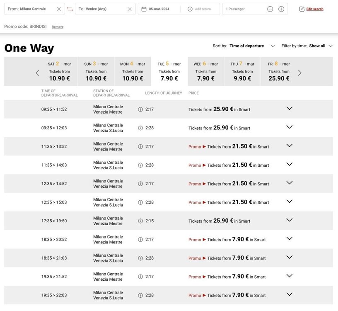
Task: Clear the Milano Centrale origin field
Action: [59, 9]
